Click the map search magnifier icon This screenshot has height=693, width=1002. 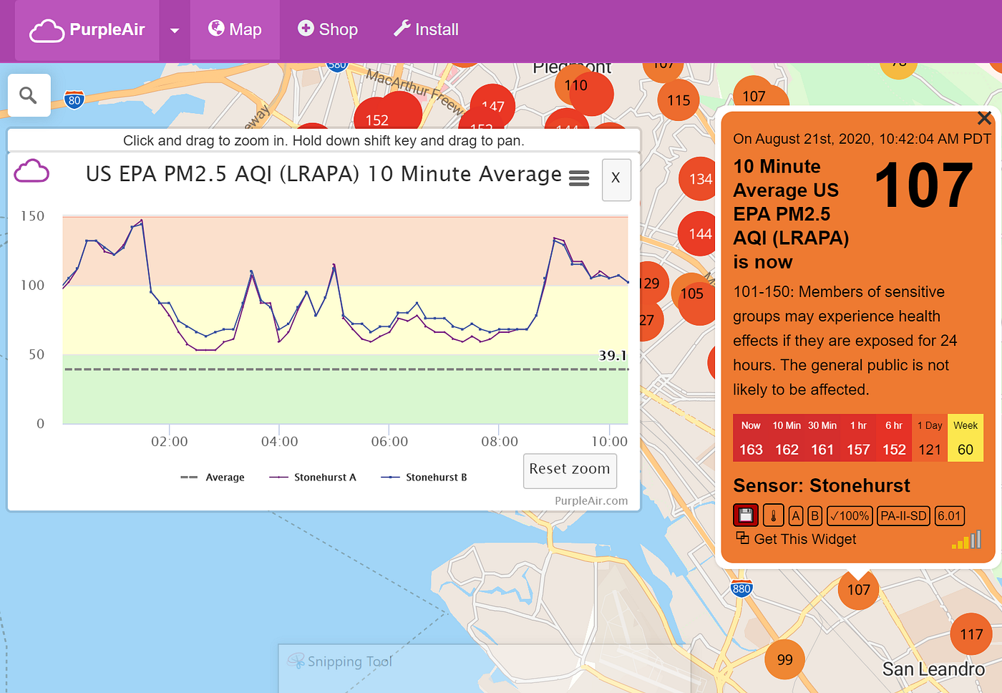point(29,95)
